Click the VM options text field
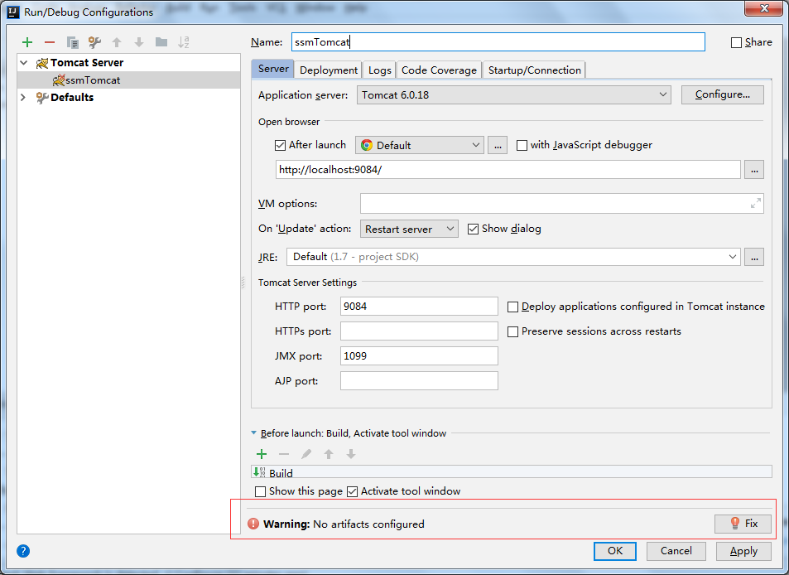This screenshot has height=575, width=789. (561, 204)
